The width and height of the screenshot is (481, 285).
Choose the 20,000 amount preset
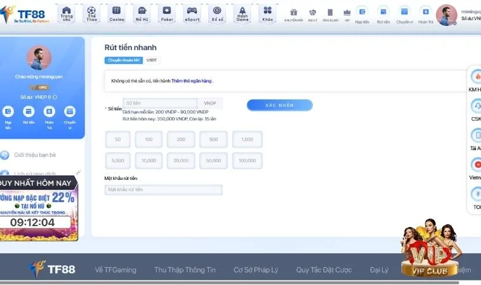(181, 161)
